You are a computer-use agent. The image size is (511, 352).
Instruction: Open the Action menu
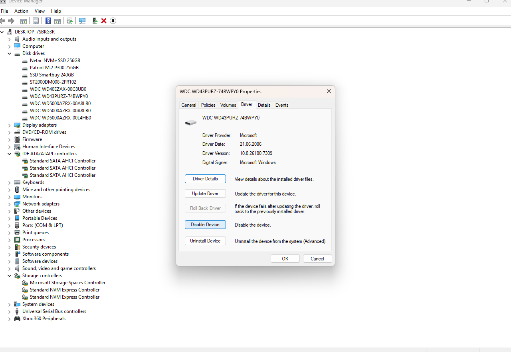(21, 11)
